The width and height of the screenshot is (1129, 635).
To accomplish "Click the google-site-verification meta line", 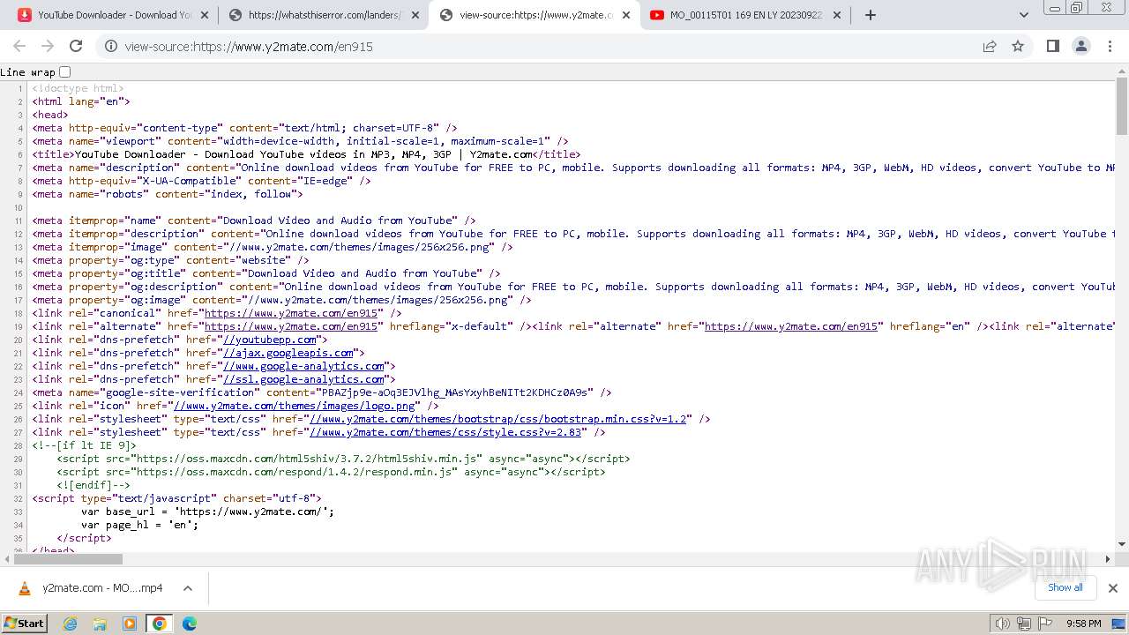I will tap(322, 392).
